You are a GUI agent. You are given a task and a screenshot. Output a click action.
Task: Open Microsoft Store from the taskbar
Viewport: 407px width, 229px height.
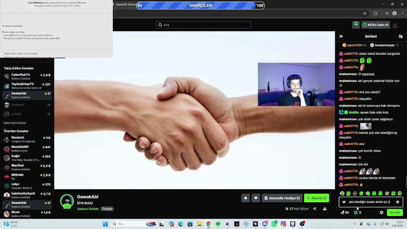click(x=190, y=224)
